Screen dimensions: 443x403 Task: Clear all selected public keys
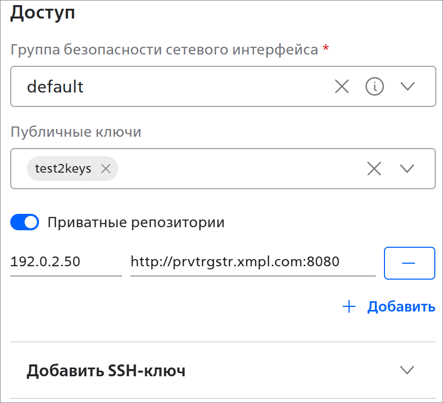coord(374,169)
